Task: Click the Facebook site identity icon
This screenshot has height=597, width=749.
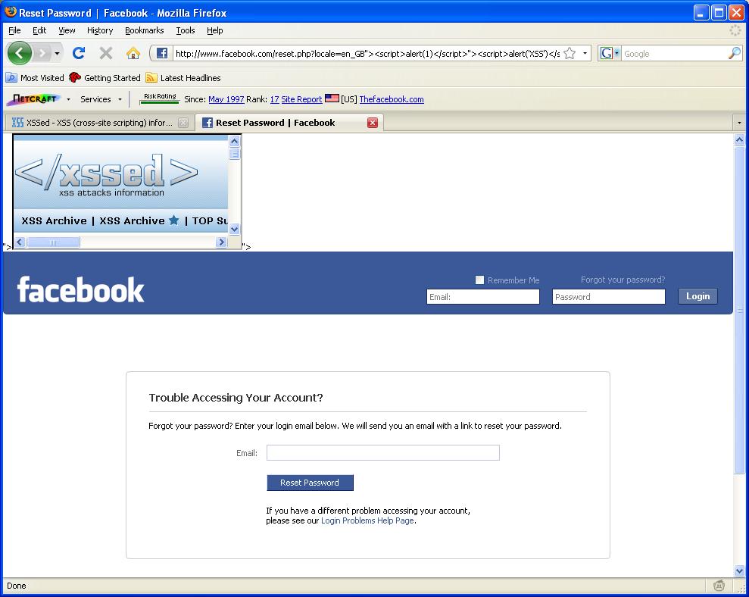Action: [162, 53]
